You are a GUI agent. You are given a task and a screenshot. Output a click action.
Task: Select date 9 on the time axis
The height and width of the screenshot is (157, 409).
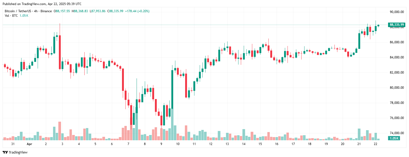click(x=161, y=144)
